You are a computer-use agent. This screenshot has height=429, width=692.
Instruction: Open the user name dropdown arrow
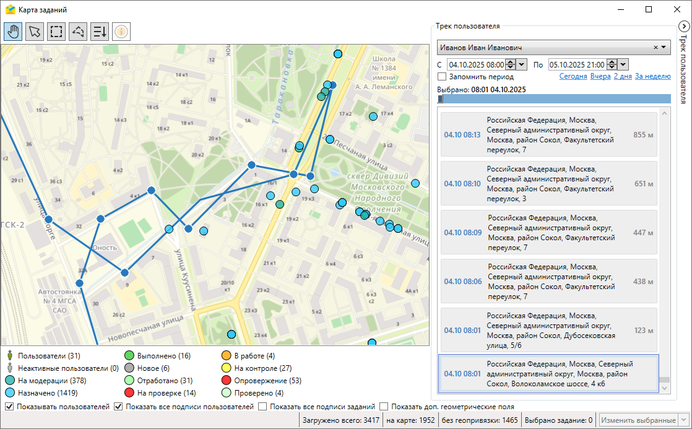664,48
